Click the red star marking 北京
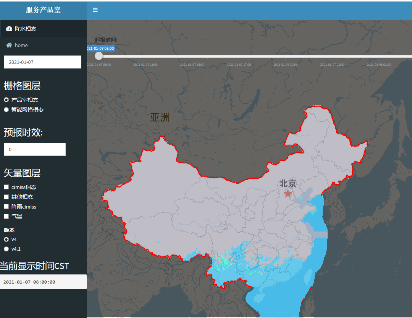This screenshot has width=412, height=318. [288, 194]
